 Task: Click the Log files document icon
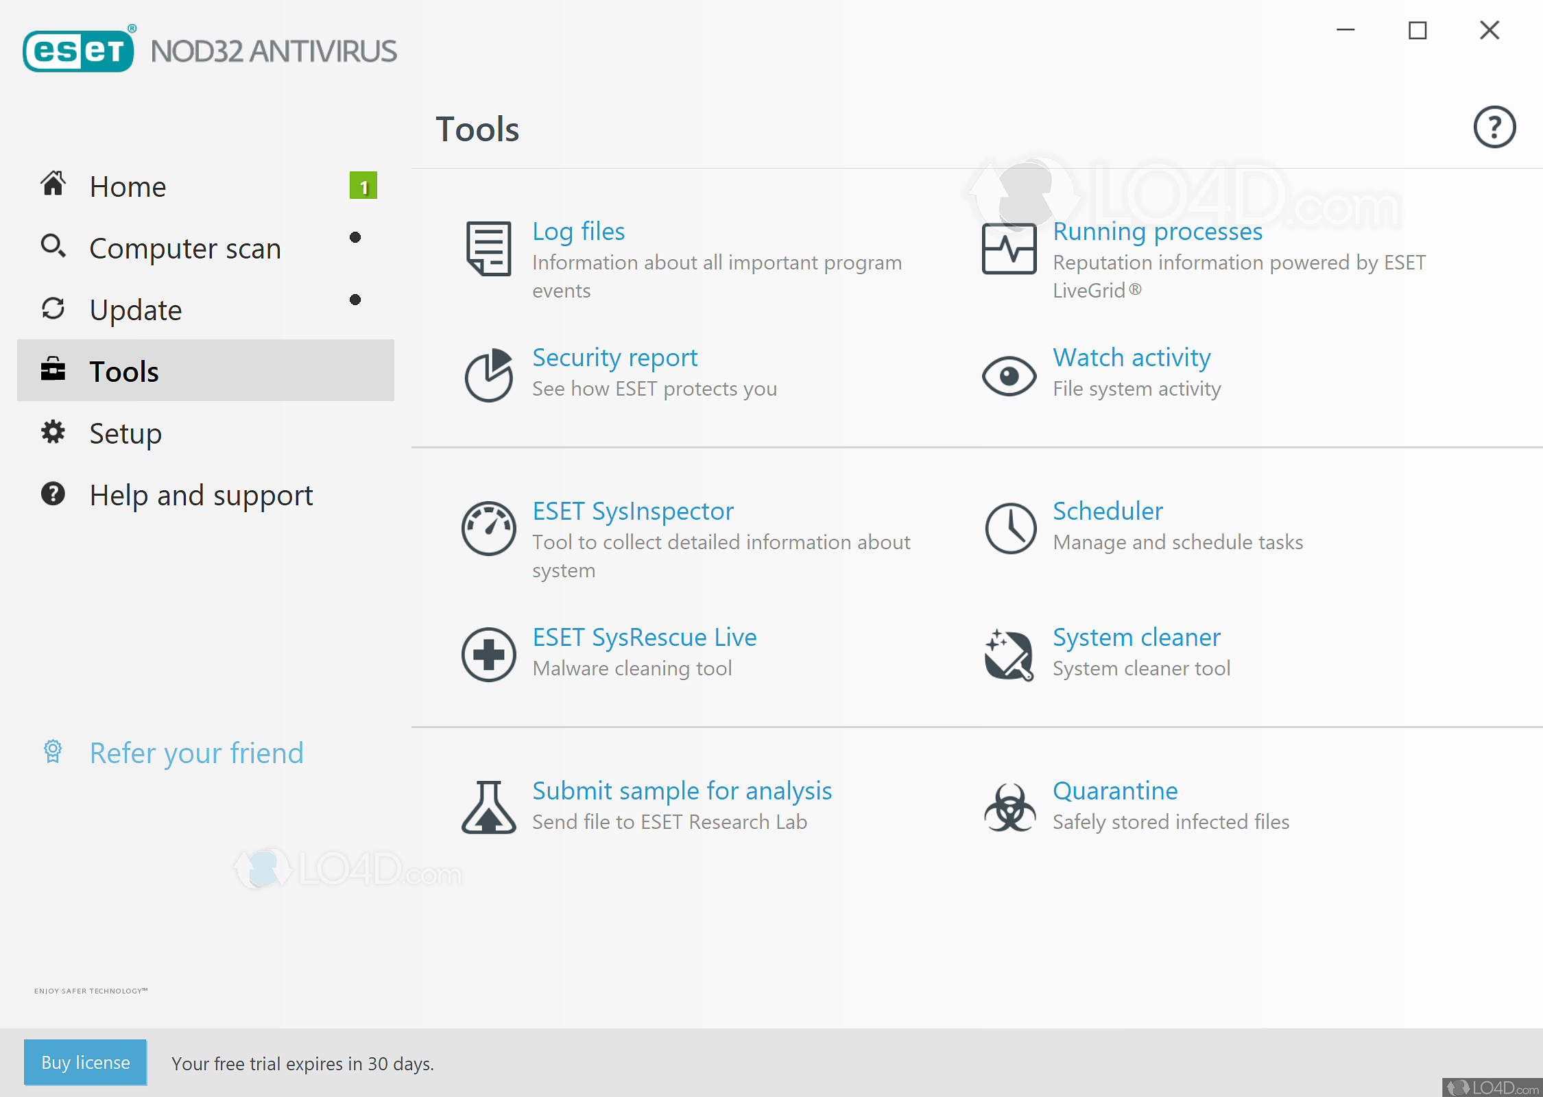[488, 248]
